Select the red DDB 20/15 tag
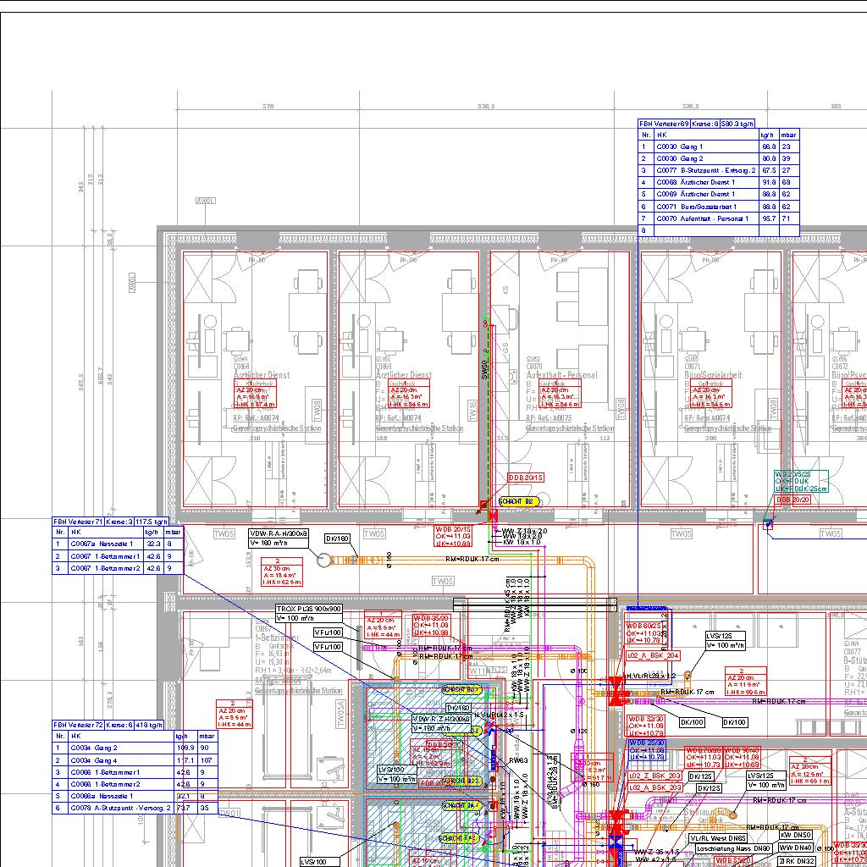Screen dimensions: 867x867 (x=526, y=478)
